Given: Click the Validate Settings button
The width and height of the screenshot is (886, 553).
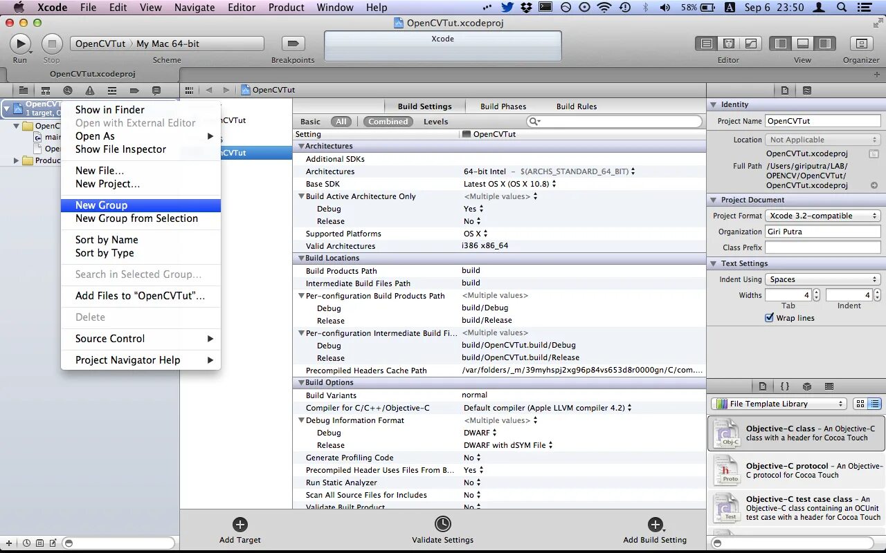Looking at the screenshot, I should click(443, 530).
